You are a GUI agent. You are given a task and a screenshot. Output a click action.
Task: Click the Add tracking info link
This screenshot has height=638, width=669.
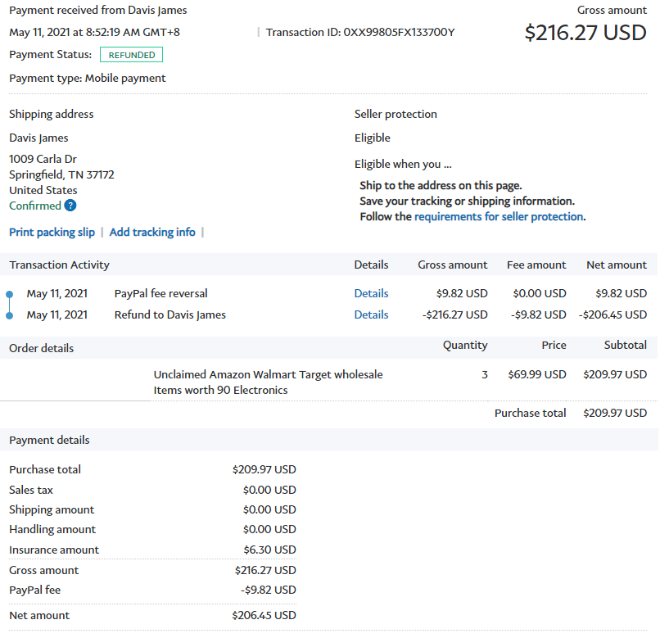point(152,232)
